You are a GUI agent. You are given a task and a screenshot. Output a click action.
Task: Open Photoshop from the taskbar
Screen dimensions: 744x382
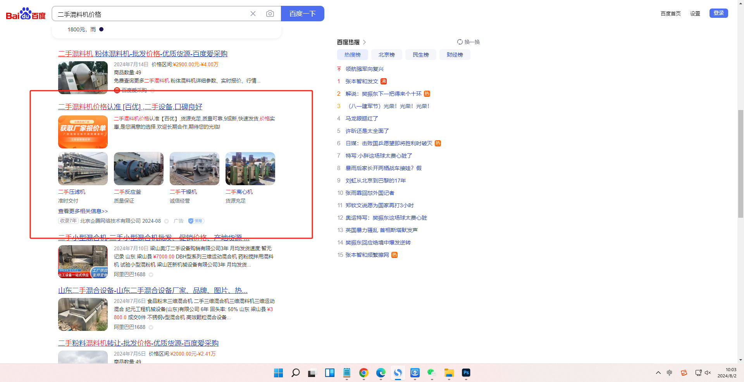pos(466,373)
